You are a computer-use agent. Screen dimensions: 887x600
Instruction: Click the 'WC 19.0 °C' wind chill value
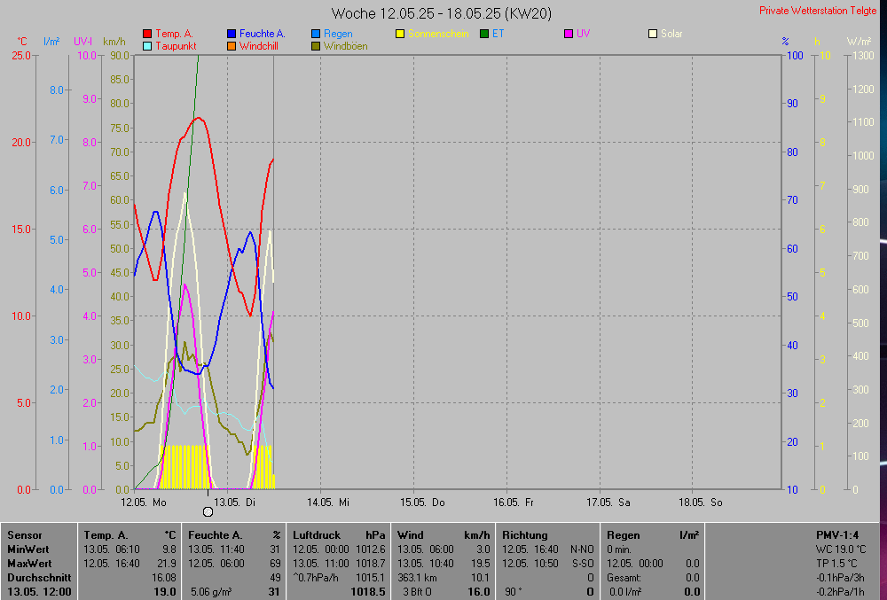pos(841,549)
